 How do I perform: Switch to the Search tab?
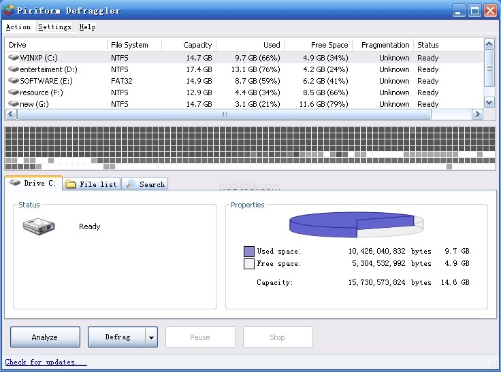point(144,184)
